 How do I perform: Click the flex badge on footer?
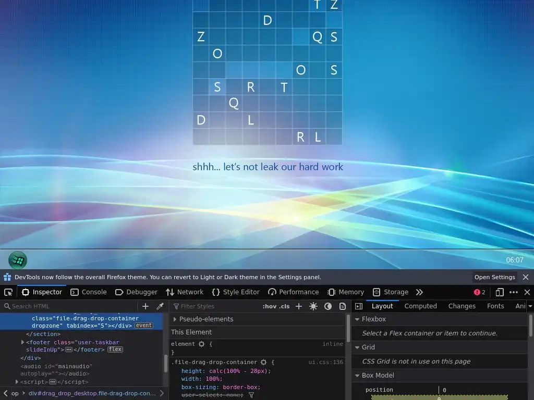click(115, 349)
